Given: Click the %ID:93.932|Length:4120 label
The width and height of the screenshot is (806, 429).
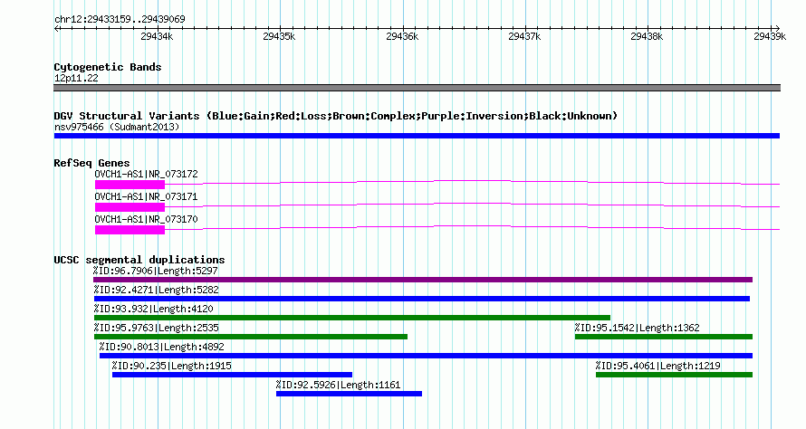Looking at the screenshot, I should click(153, 309).
